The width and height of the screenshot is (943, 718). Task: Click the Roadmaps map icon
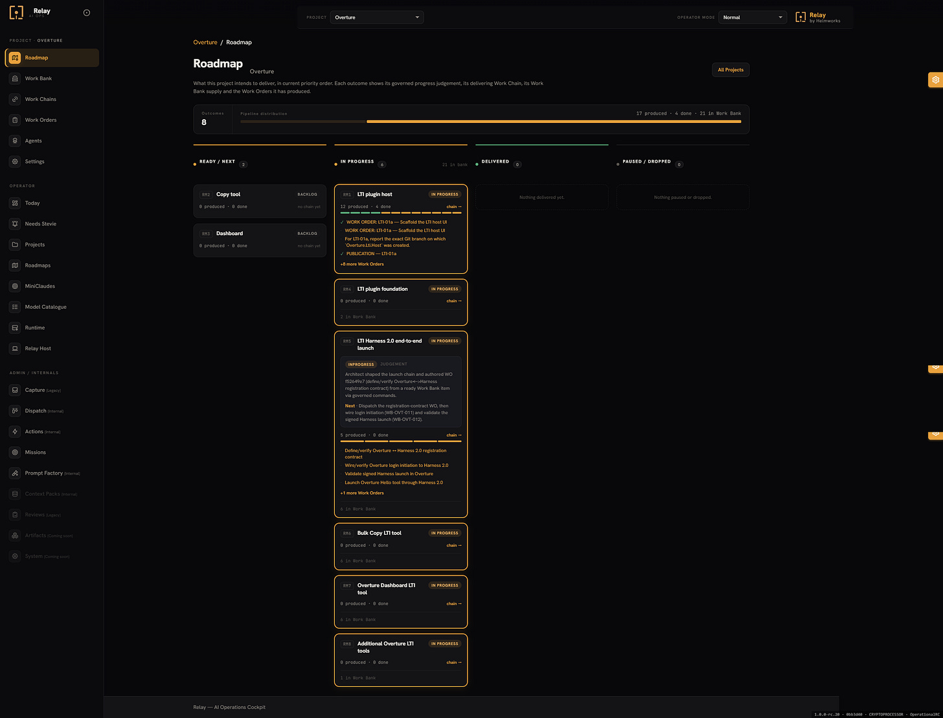(x=15, y=265)
